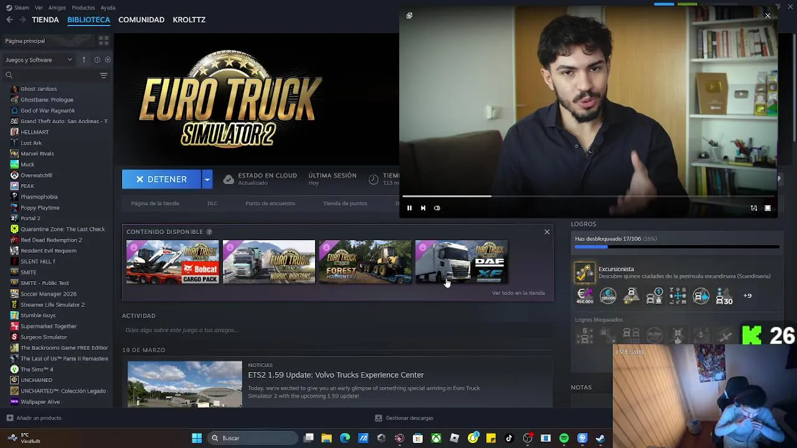Skip to next in video player

click(423, 208)
